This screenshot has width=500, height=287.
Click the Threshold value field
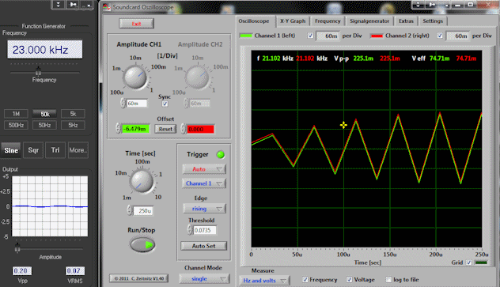click(205, 230)
